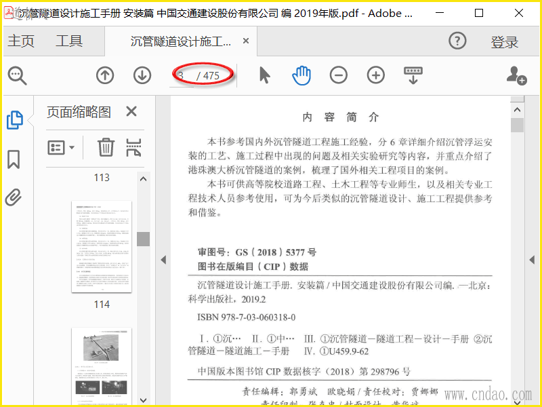Open the thumbnail options dropdown menu
The image size is (542, 407).
[x=61, y=147]
